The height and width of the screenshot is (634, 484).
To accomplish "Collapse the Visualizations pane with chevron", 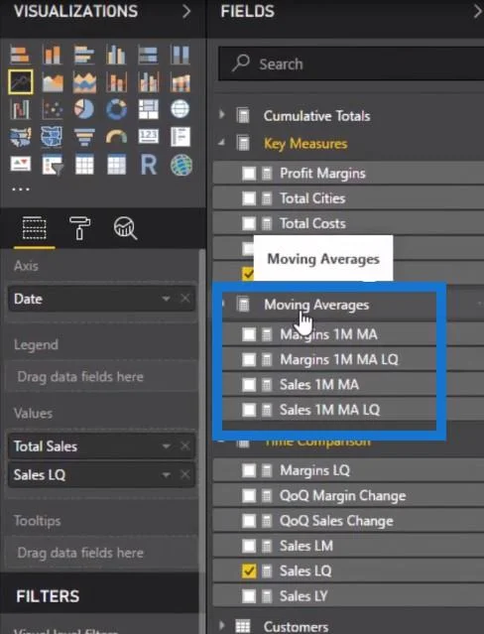I will coord(186,11).
